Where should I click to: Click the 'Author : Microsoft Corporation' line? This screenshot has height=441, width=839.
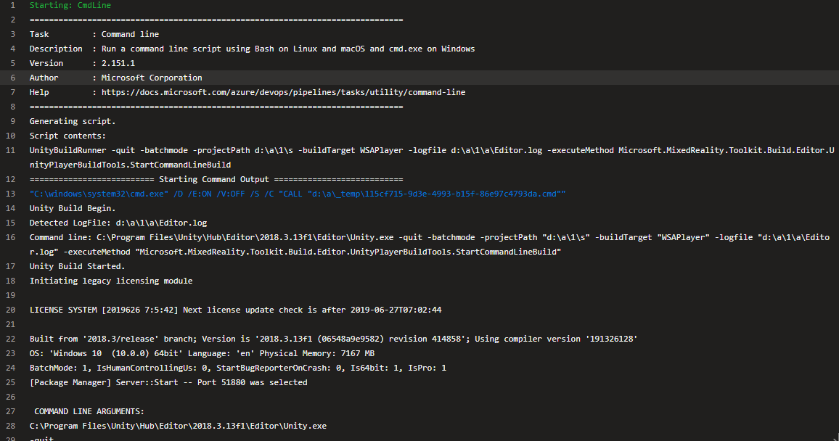(x=115, y=78)
